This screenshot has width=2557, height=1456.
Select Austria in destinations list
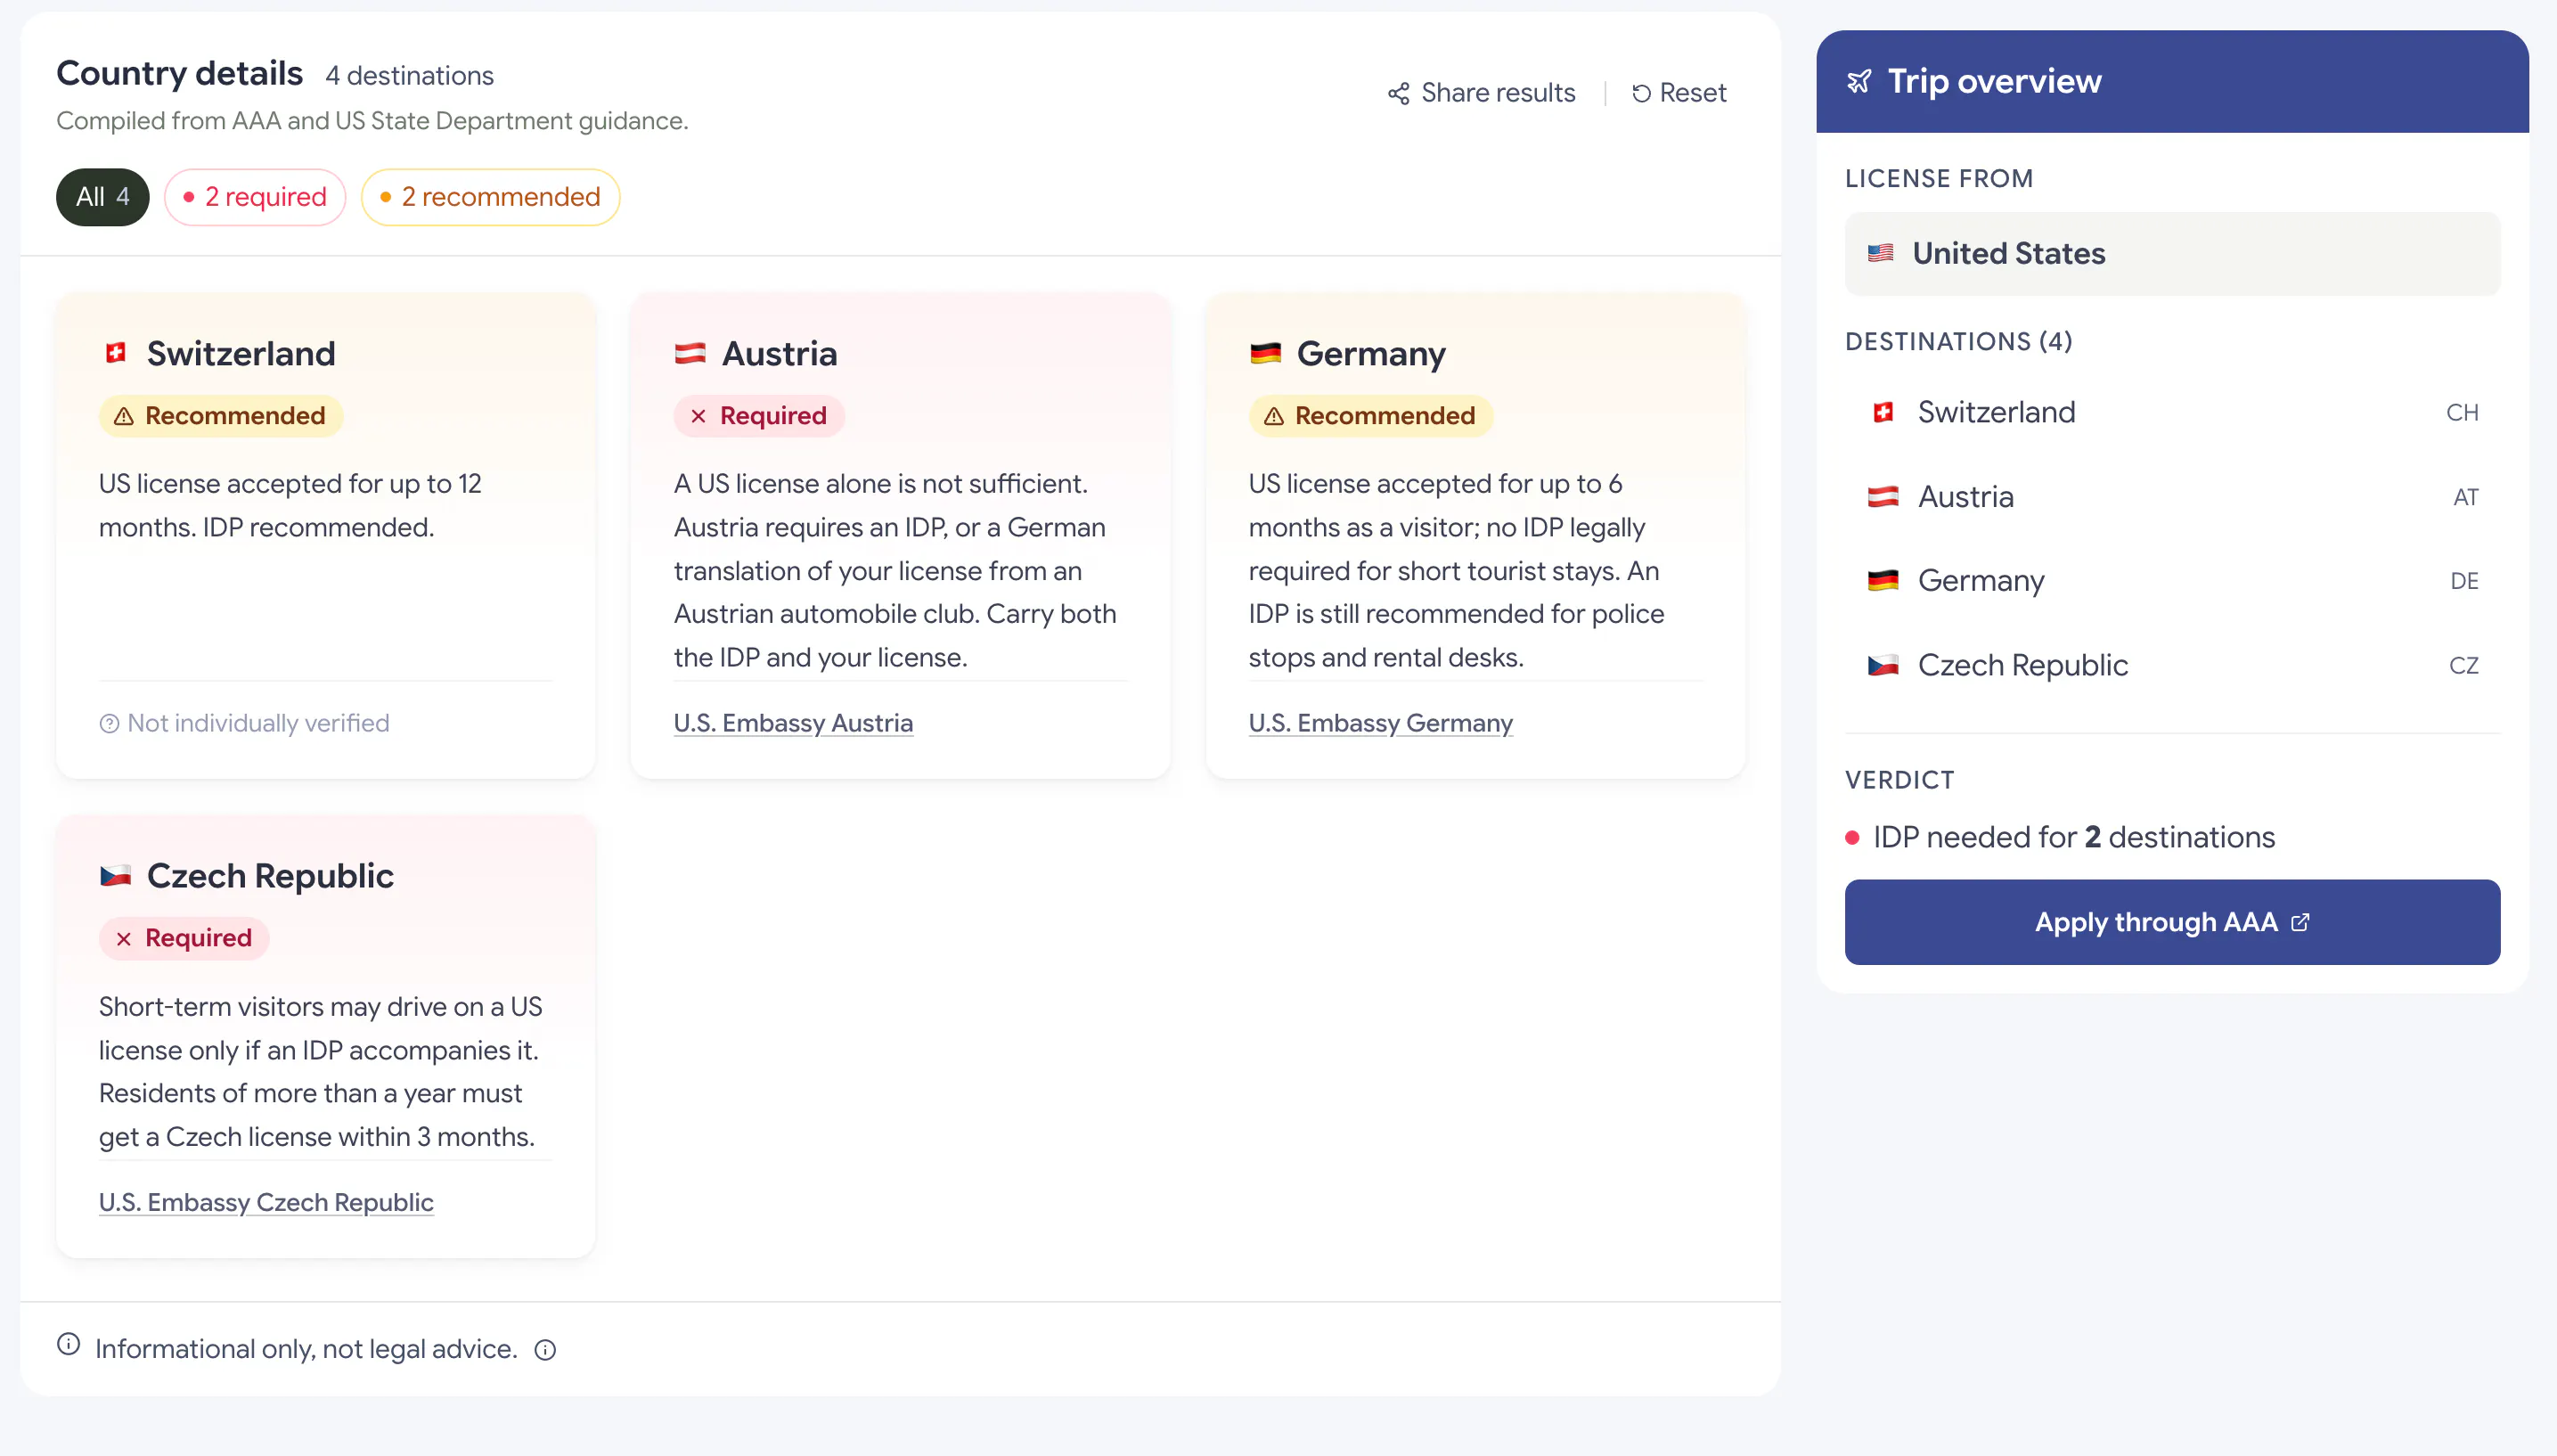(2172, 497)
